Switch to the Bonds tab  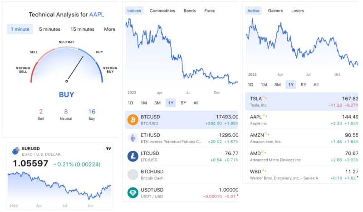click(x=190, y=10)
